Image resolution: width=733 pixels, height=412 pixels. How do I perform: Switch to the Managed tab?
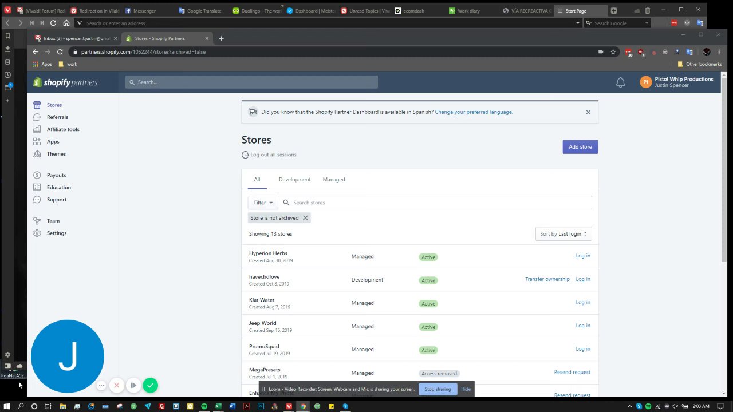point(334,180)
